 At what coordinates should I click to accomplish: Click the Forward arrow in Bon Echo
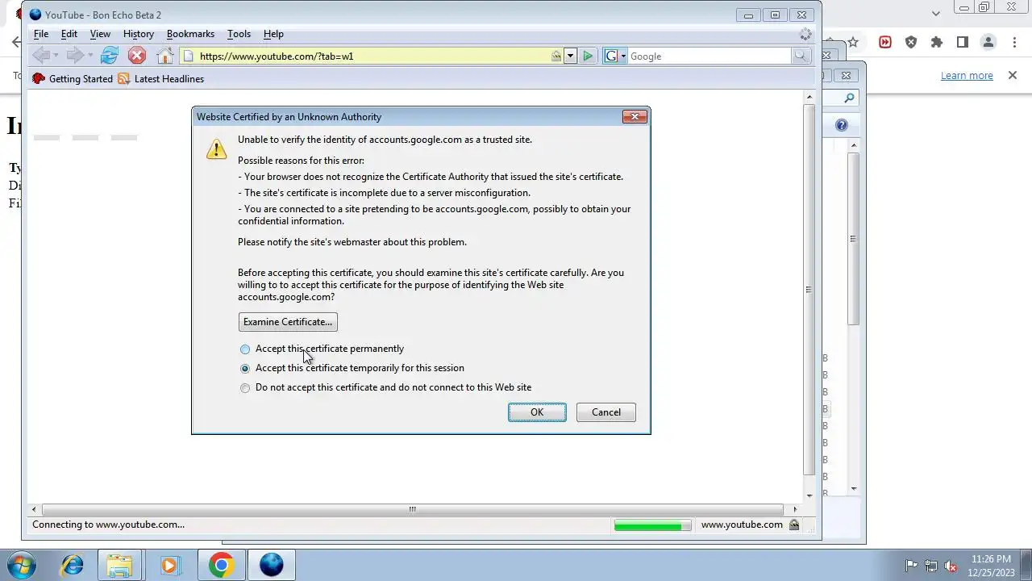point(75,56)
